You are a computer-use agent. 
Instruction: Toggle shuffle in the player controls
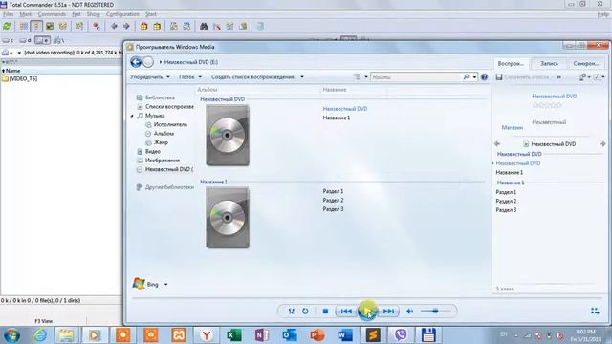pos(291,312)
